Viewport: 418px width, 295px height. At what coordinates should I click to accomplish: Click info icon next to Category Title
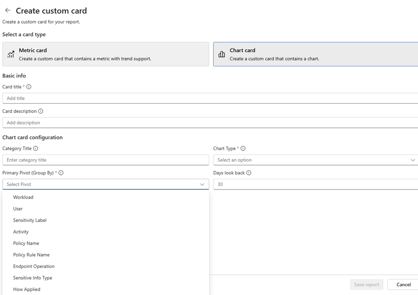[36, 148]
